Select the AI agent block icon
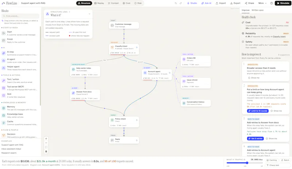This screenshot has height=169, width=292. (4, 61)
